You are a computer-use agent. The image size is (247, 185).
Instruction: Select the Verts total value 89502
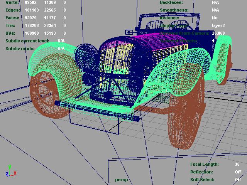[31, 2]
